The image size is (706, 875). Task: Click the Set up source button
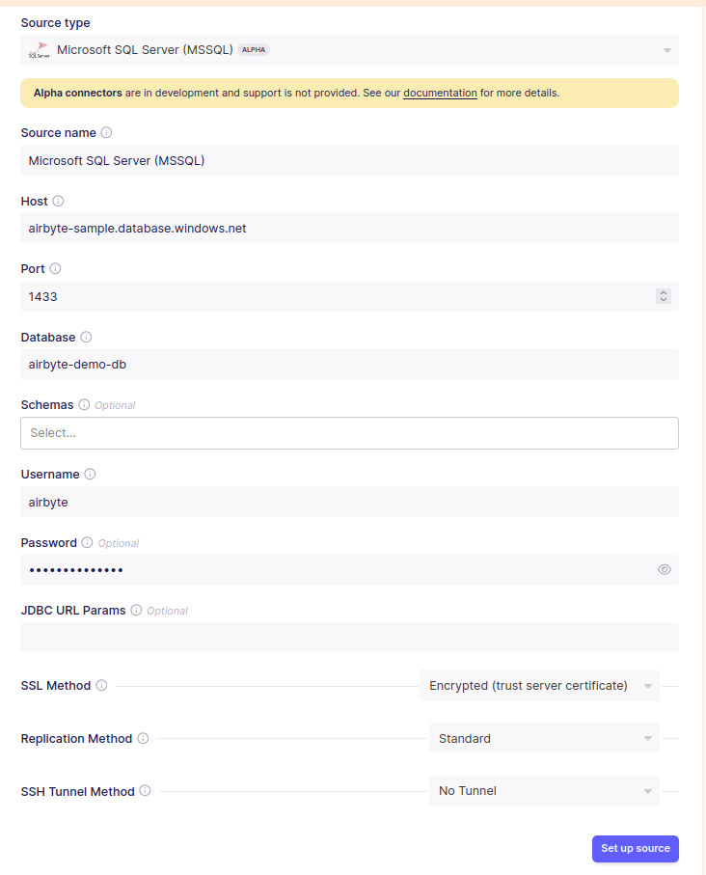point(635,848)
